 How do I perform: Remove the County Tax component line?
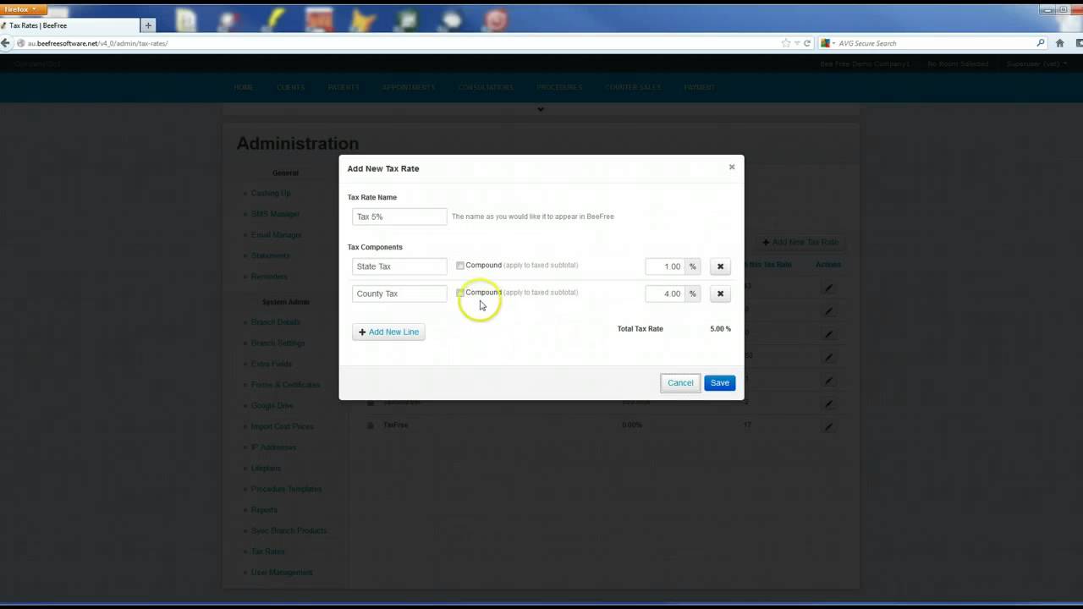pyautogui.click(x=720, y=294)
